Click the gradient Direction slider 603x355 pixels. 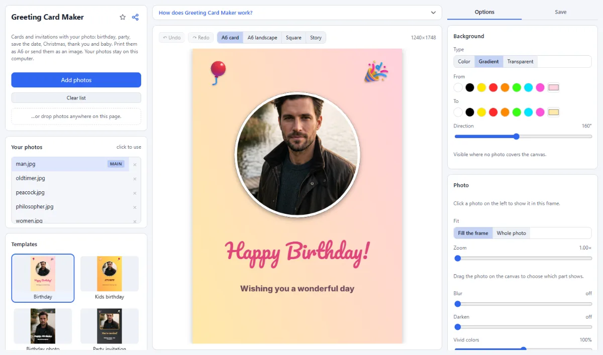pyautogui.click(x=523, y=137)
